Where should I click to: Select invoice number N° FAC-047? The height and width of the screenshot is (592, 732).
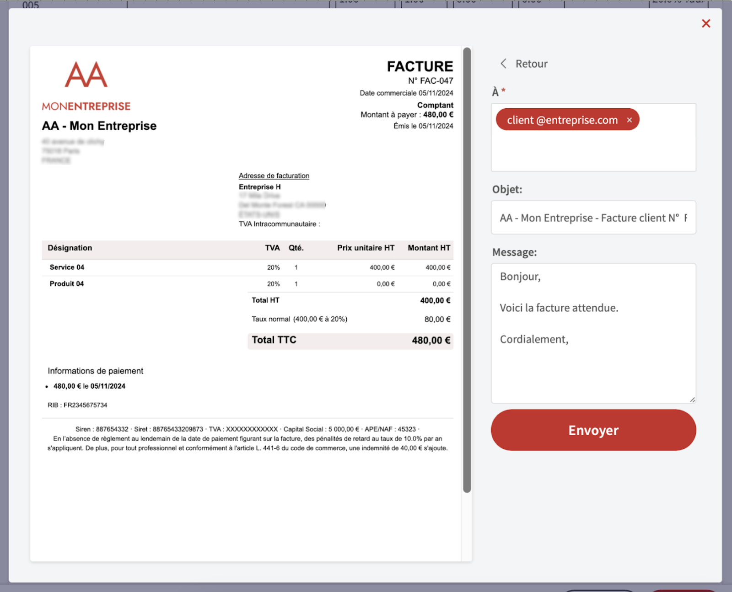click(x=431, y=81)
